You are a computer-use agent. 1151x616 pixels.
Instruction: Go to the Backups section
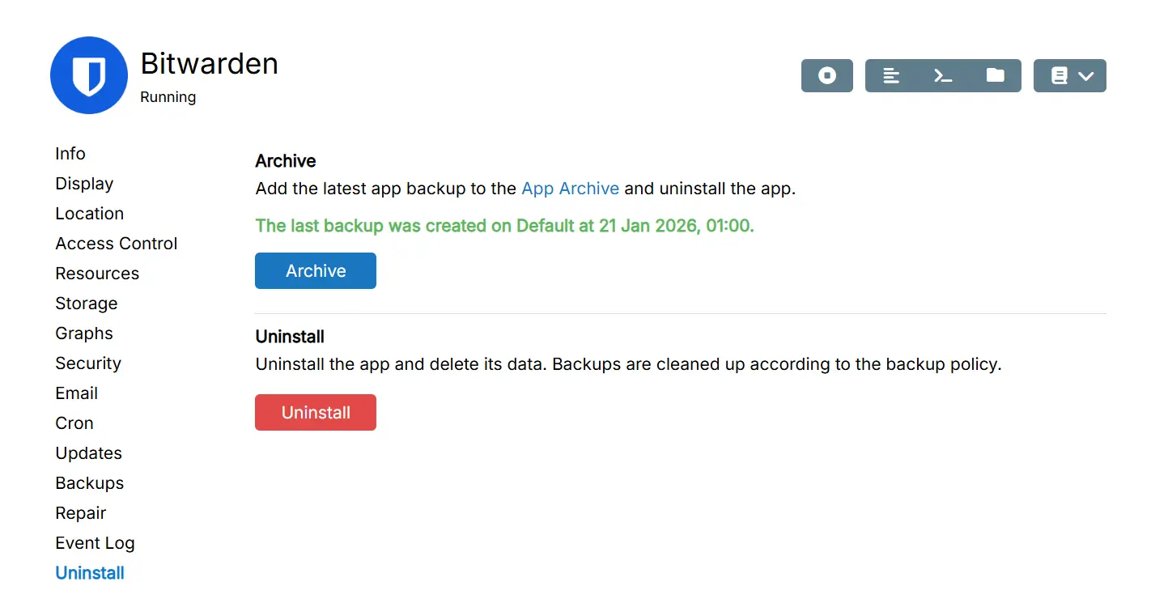pyautogui.click(x=90, y=483)
